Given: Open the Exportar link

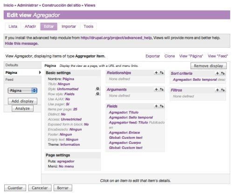Looking at the screenshot, I should pos(152,56).
